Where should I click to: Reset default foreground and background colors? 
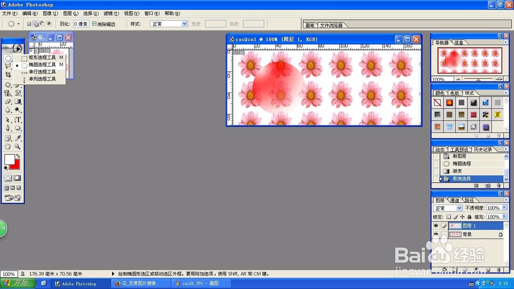6,168
